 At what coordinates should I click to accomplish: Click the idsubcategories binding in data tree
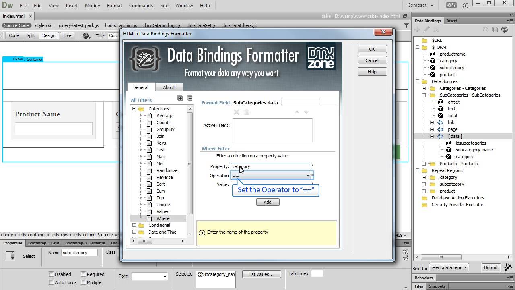tap(471, 143)
